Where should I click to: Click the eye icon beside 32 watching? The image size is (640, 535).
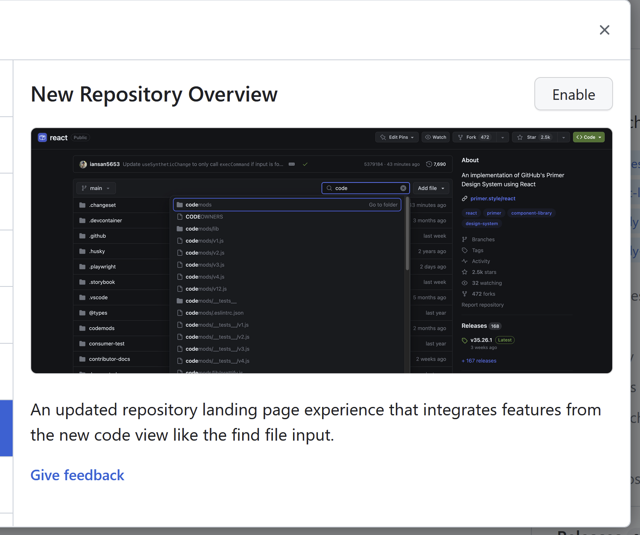[x=465, y=283]
